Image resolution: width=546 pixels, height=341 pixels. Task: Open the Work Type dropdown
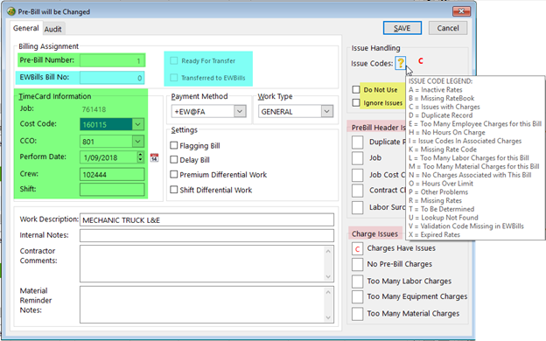(x=326, y=111)
